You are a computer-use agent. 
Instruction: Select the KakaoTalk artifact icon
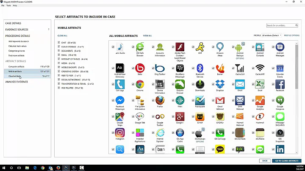click(220, 149)
